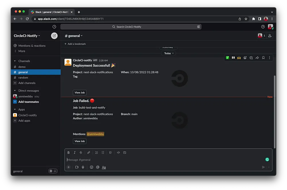287x190 pixels.
Task: Toggle the headphones/huddle switch at bottom left
Action: [53, 171]
